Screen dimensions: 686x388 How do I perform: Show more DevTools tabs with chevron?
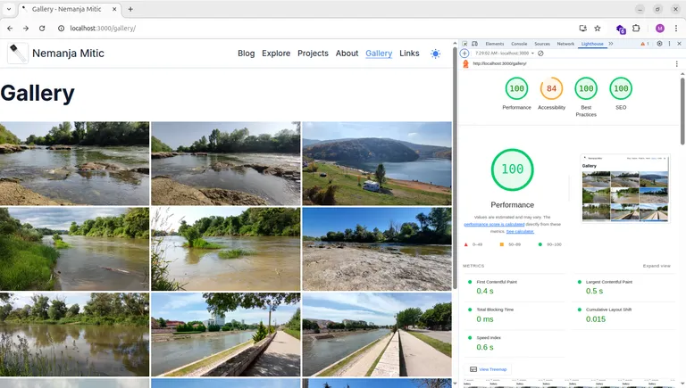(x=611, y=44)
